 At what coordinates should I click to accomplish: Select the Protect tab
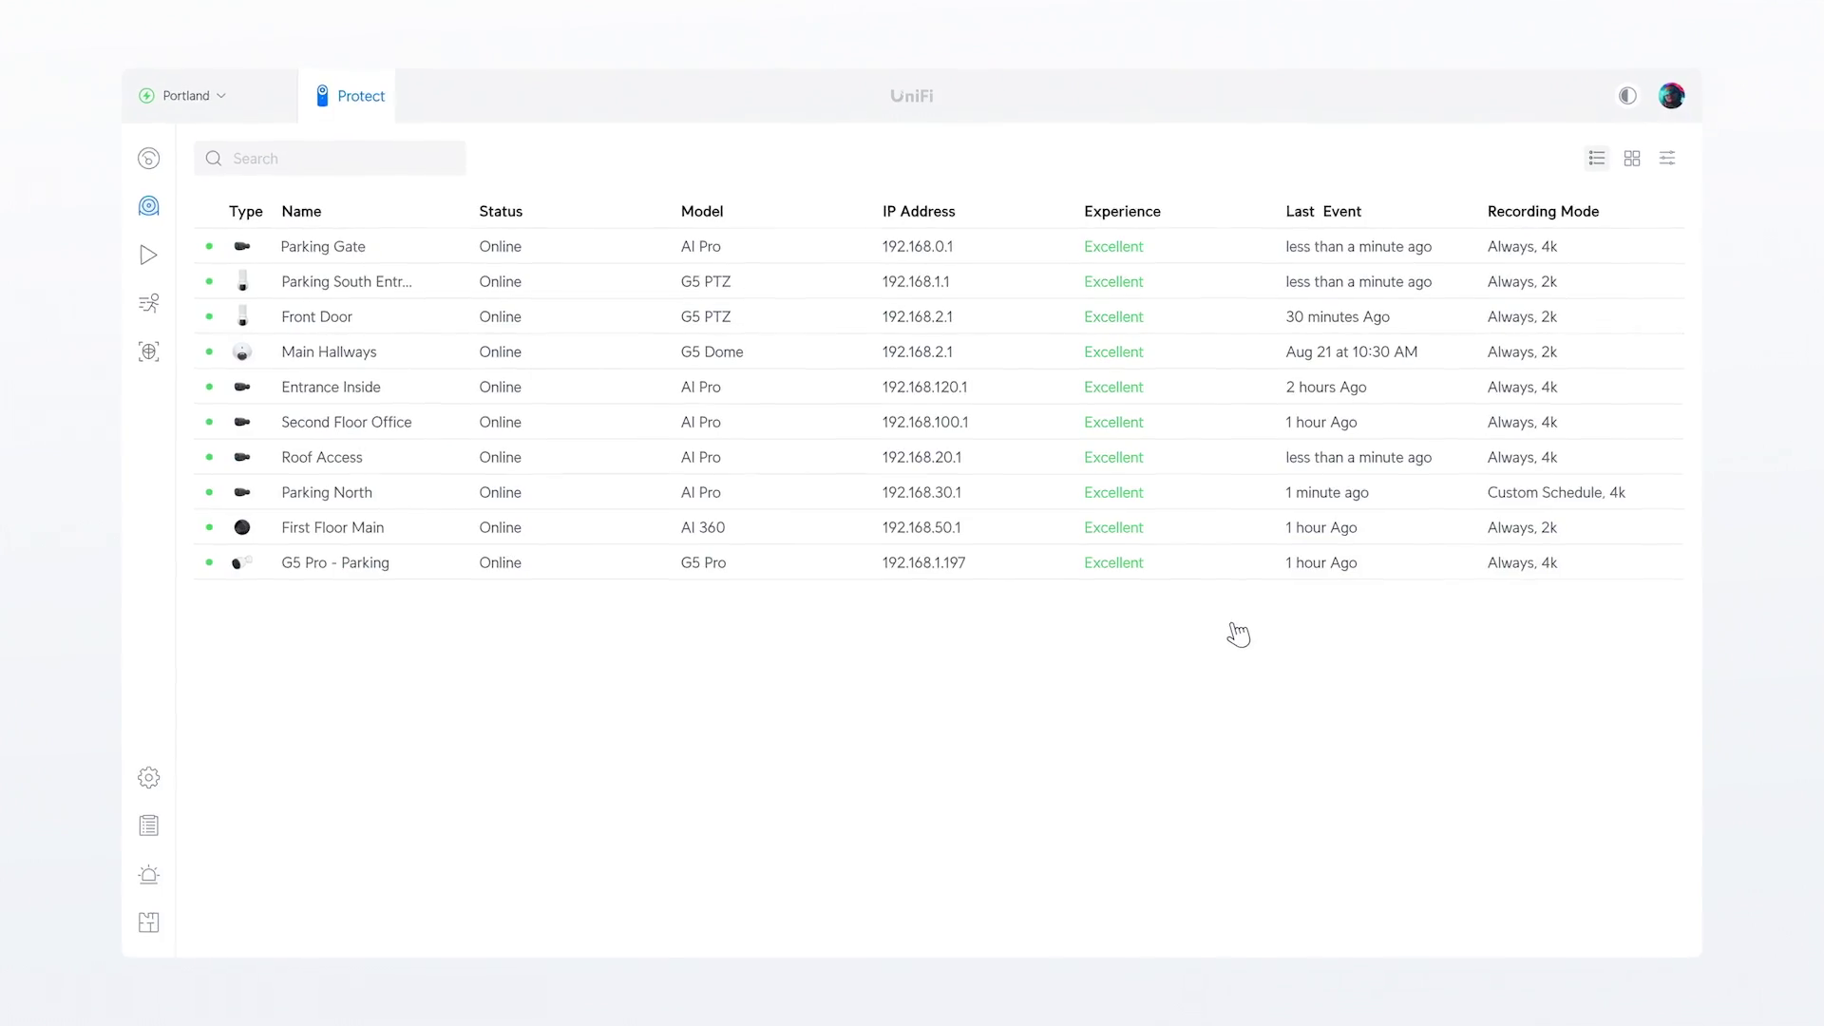[x=347, y=96]
